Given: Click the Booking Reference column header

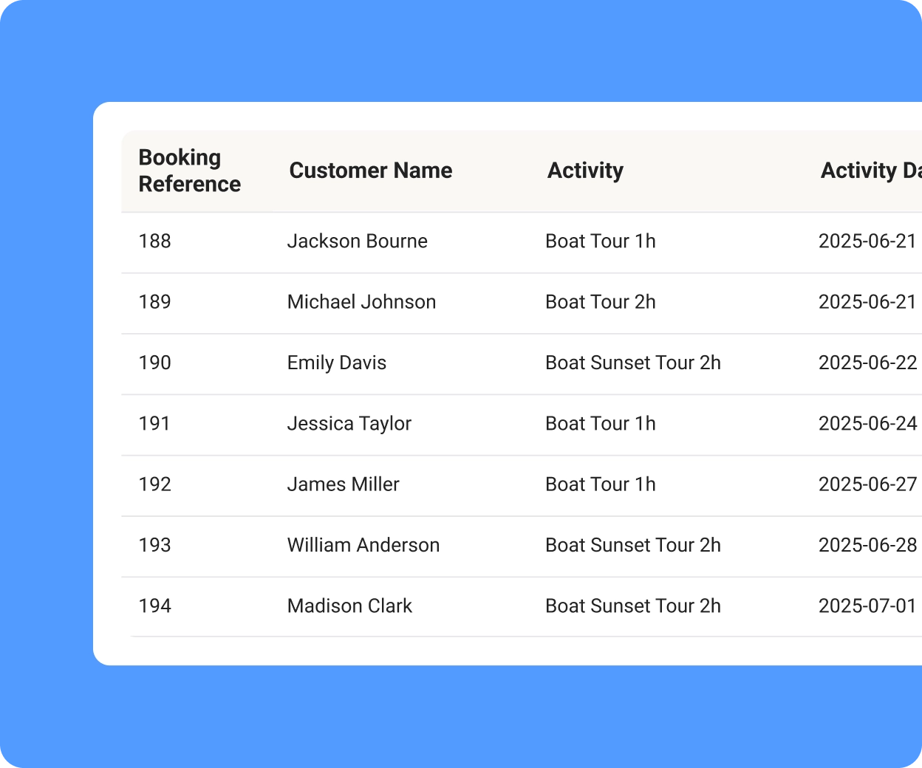Looking at the screenshot, I should (190, 171).
